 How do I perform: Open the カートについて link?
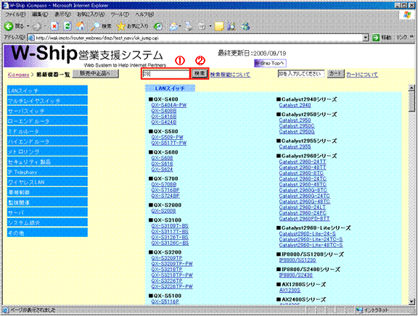click(362, 75)
